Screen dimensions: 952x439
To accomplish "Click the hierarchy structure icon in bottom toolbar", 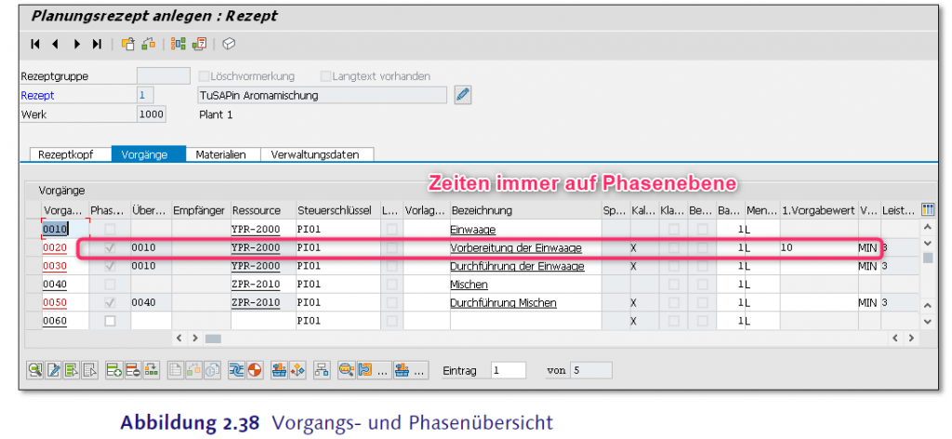I will click(322, 370).
